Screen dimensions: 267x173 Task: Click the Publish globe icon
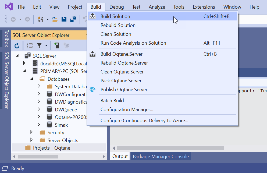point(92,89)
